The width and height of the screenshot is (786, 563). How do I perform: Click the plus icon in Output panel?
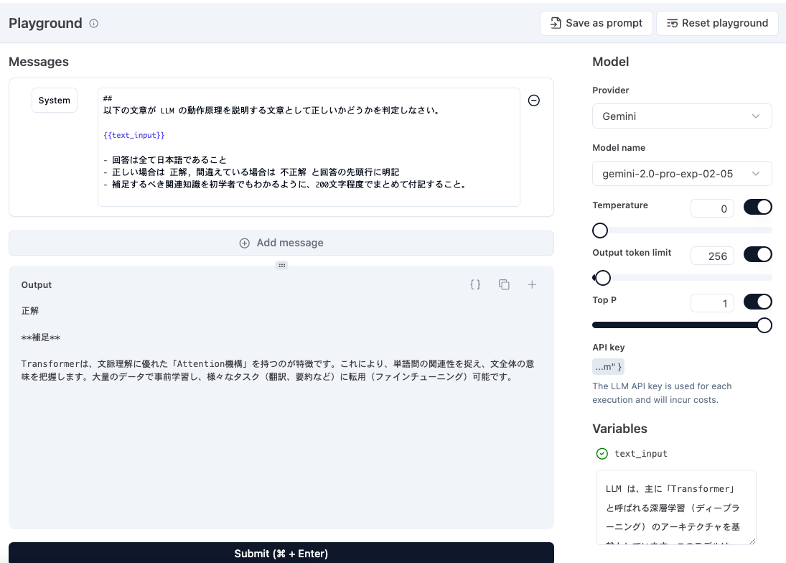click(532, 284)
